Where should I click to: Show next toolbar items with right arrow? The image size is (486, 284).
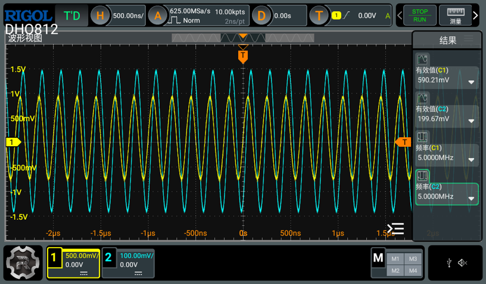click(x=475, y=15)
